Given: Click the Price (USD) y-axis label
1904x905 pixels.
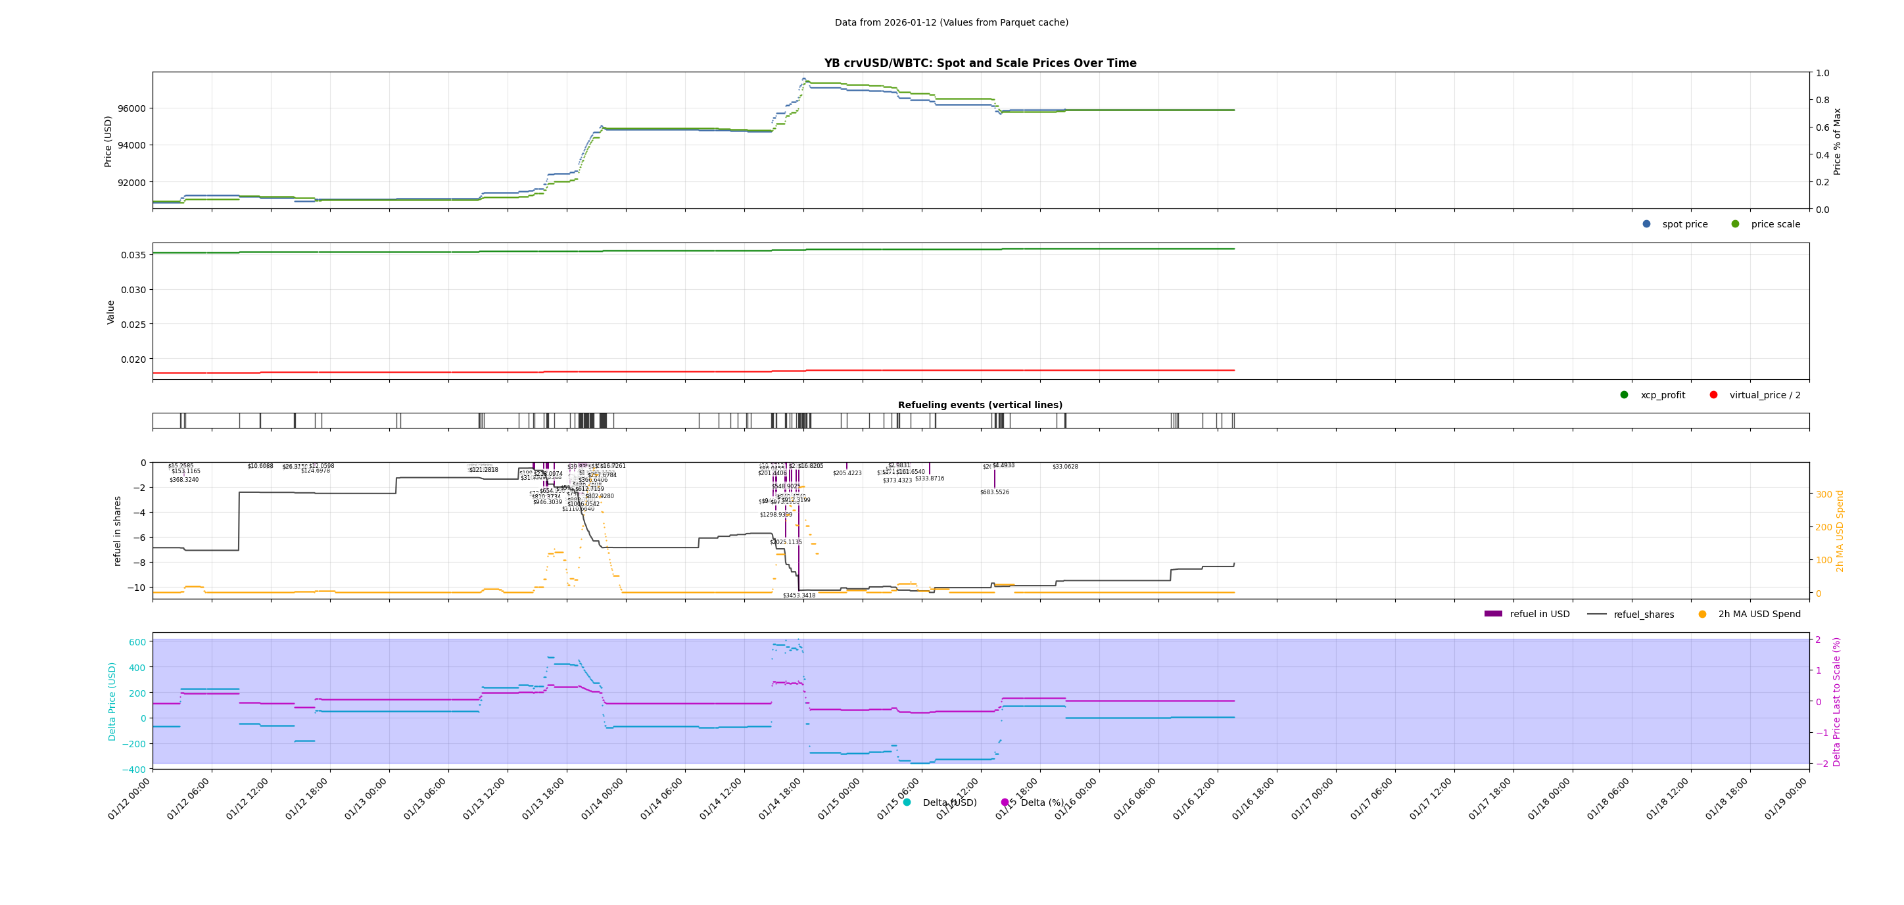Looking at the screenshot, I should pyautogui.click(x=108, y=141).
